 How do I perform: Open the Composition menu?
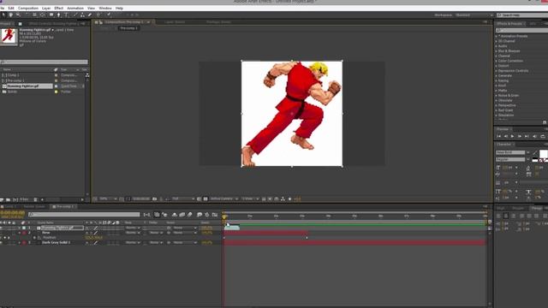pyautogui.click(x=28, y=8)
